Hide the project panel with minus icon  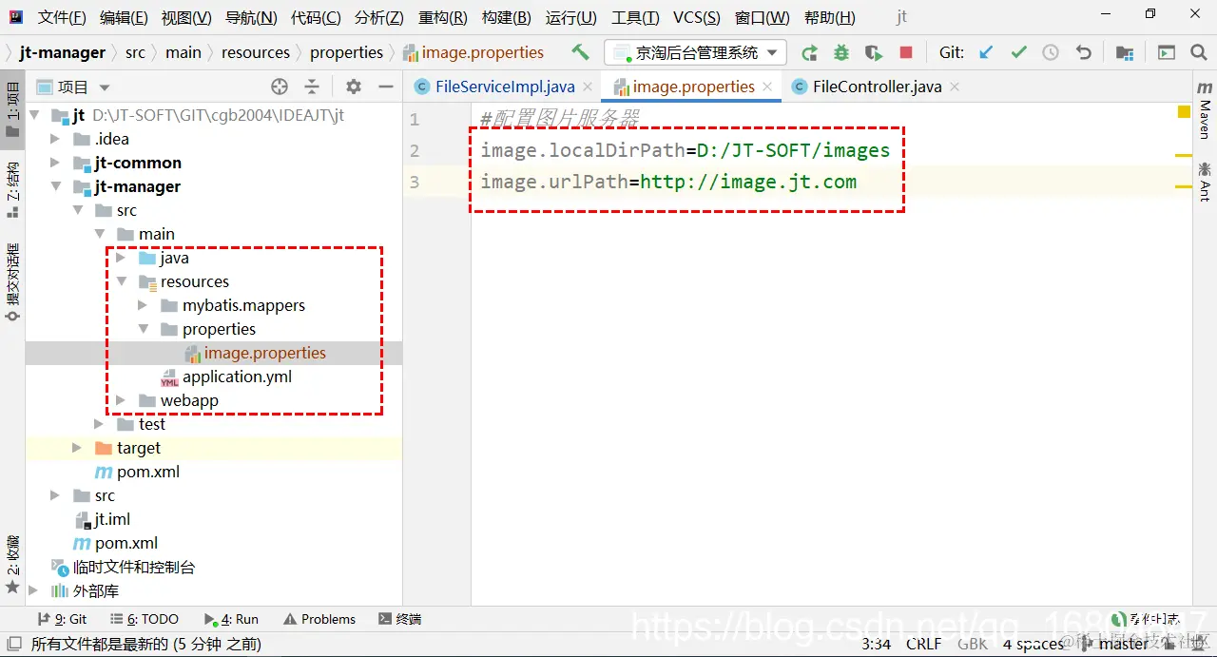(x=386, y=87)
